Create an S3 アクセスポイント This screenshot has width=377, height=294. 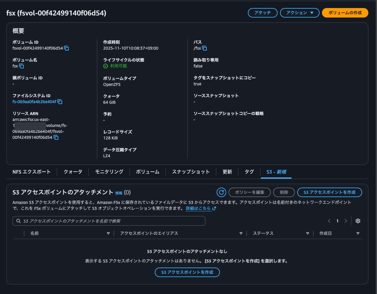point(329,192)
